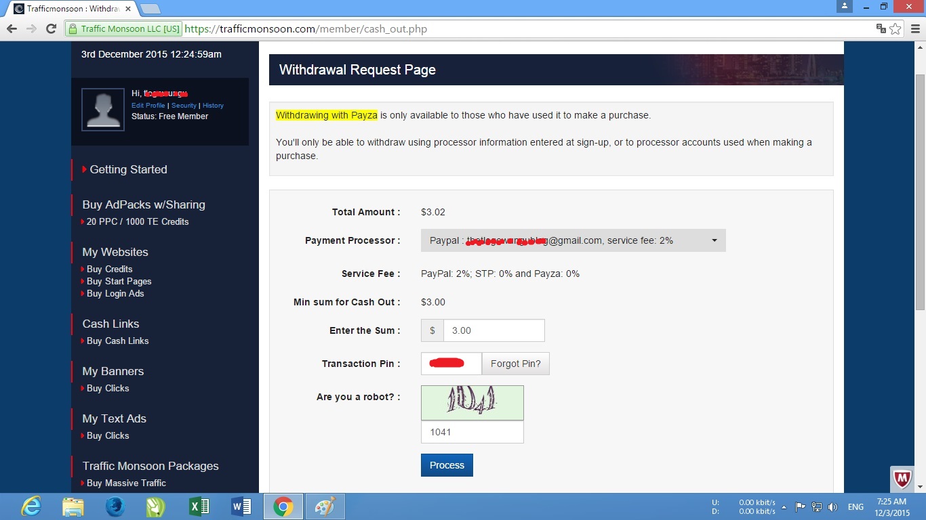Viewport: 926px width, 520px height.
Task: Click the volume speaker tray icon
Action: [832, 506]
